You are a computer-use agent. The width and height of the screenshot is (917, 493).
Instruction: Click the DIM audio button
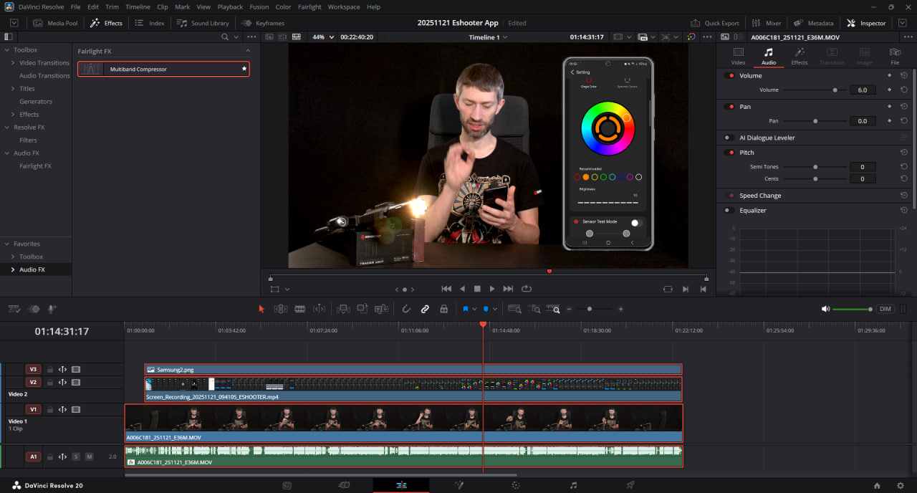pyautogui.click(x=885, y=309)
